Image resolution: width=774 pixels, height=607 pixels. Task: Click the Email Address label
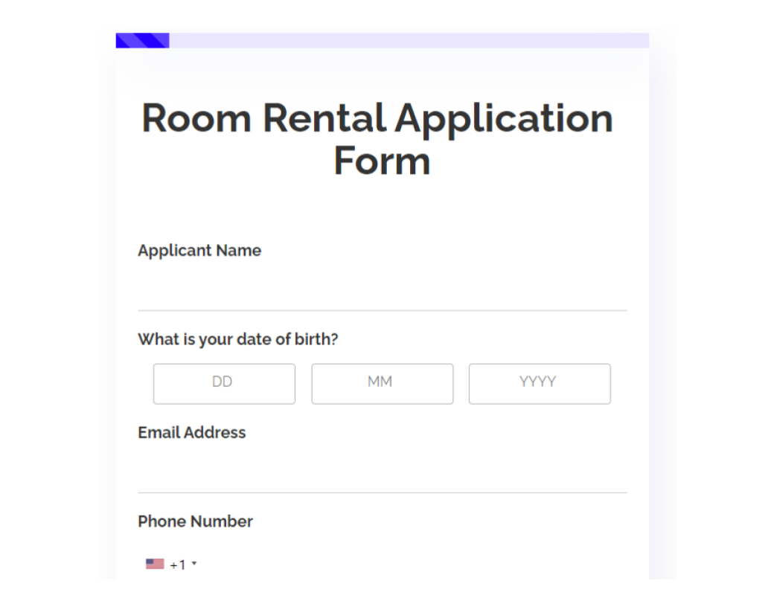click(x=191, y=432)
